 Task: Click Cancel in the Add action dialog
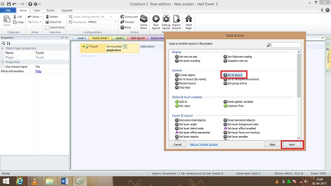177,145
